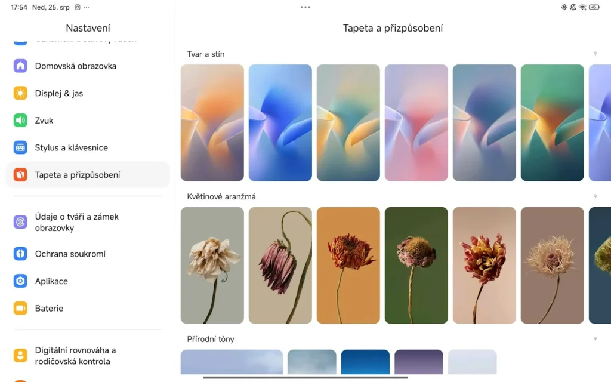Image resolution: width=611 pixels, height=382 pixels.
Task: Select the green abstract Tvar a stín wallpaper
Action: pos(552,122)
